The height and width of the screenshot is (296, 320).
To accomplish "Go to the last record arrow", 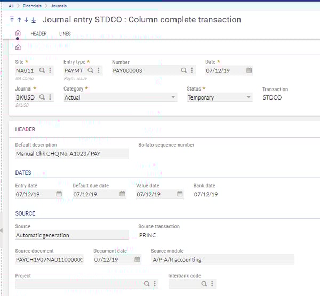I will coord(34,20).
